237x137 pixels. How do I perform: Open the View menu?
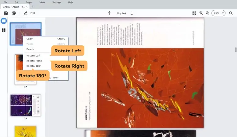(x=42, y=2)
